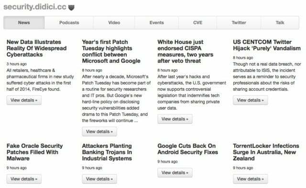Select the News tab

point(24,22)
